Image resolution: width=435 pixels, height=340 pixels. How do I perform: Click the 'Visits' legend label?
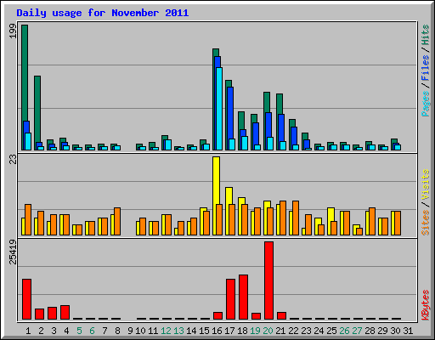(x=425, y=184)
